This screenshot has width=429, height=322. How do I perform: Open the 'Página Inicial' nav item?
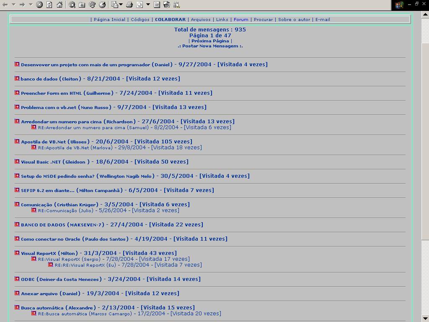pos(109,19)
